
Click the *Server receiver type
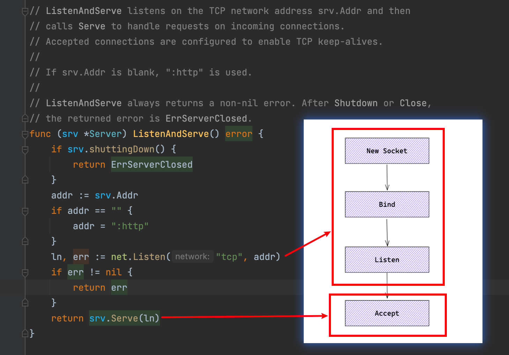point(103,134)
